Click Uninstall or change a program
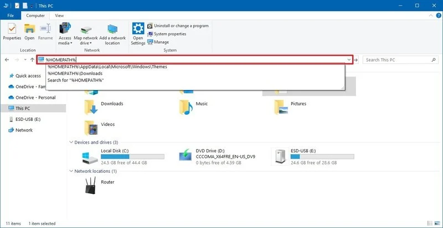The width and height of the screenshot is (443, 228). [178, 26]
